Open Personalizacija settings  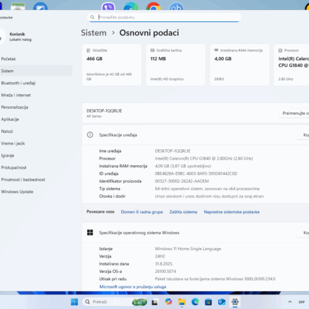tap(36, 107)
